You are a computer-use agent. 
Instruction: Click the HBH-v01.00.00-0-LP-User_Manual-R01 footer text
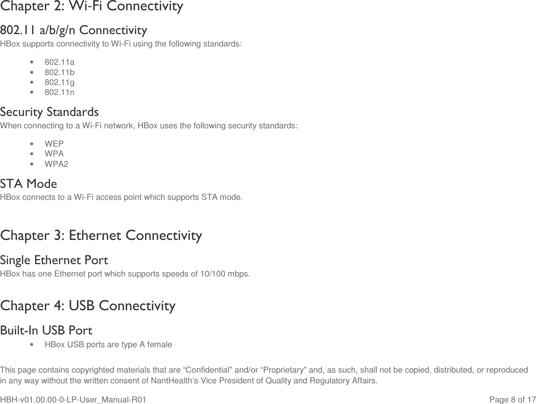coord(73,399)
